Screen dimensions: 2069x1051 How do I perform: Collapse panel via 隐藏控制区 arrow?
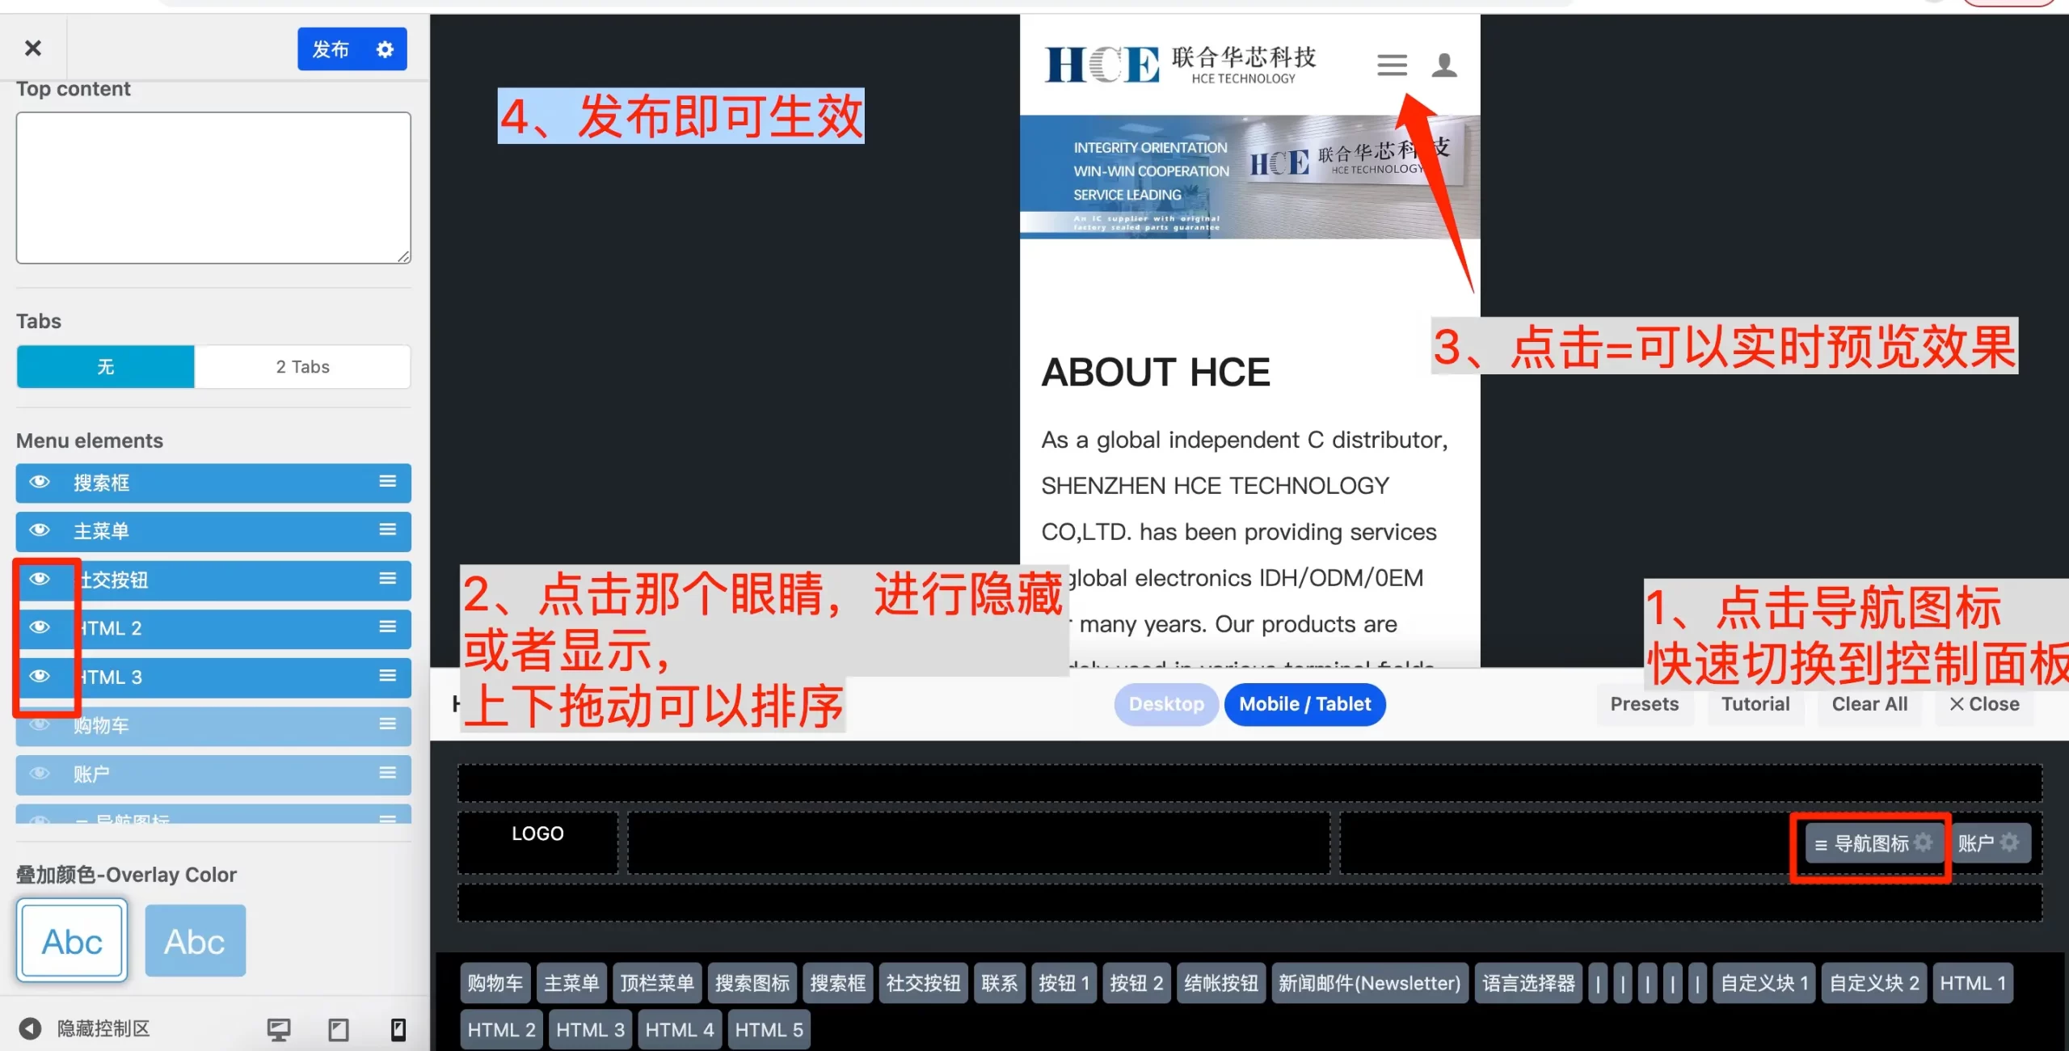click(x=30, y=1028)
